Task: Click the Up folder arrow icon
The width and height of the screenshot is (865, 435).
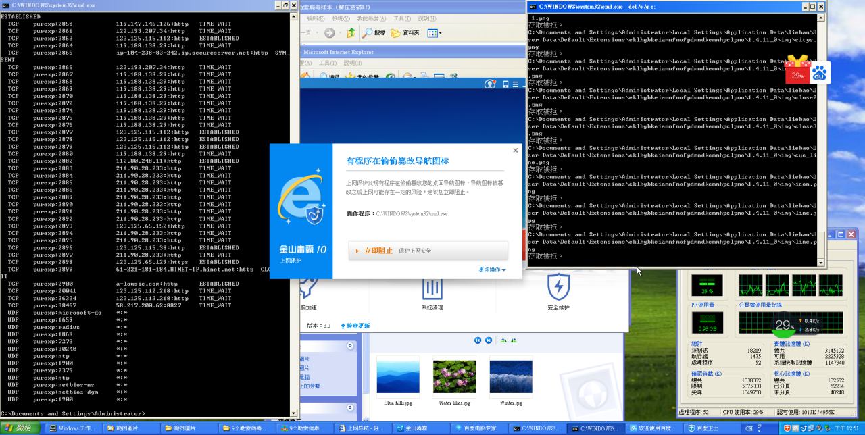Action: click(351, 32)
